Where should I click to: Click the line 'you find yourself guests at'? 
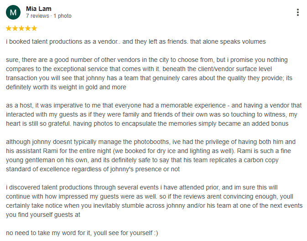pyautogui.click(x=43, y=215)
